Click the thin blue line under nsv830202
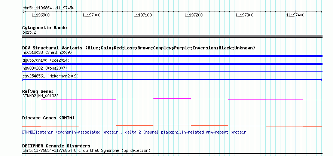 (x=172, y=72)
